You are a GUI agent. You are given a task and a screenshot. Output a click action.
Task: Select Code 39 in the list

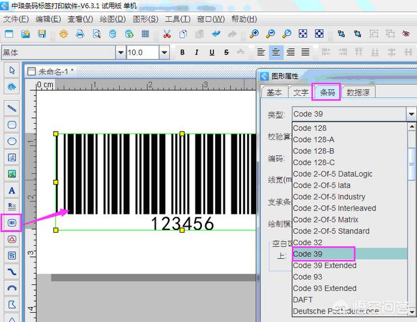[x=350, y=254]
